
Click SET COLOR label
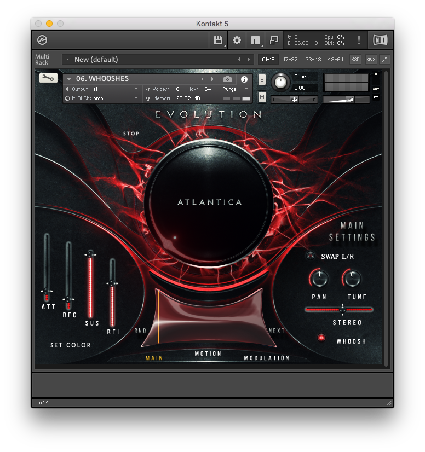point(71,345)
